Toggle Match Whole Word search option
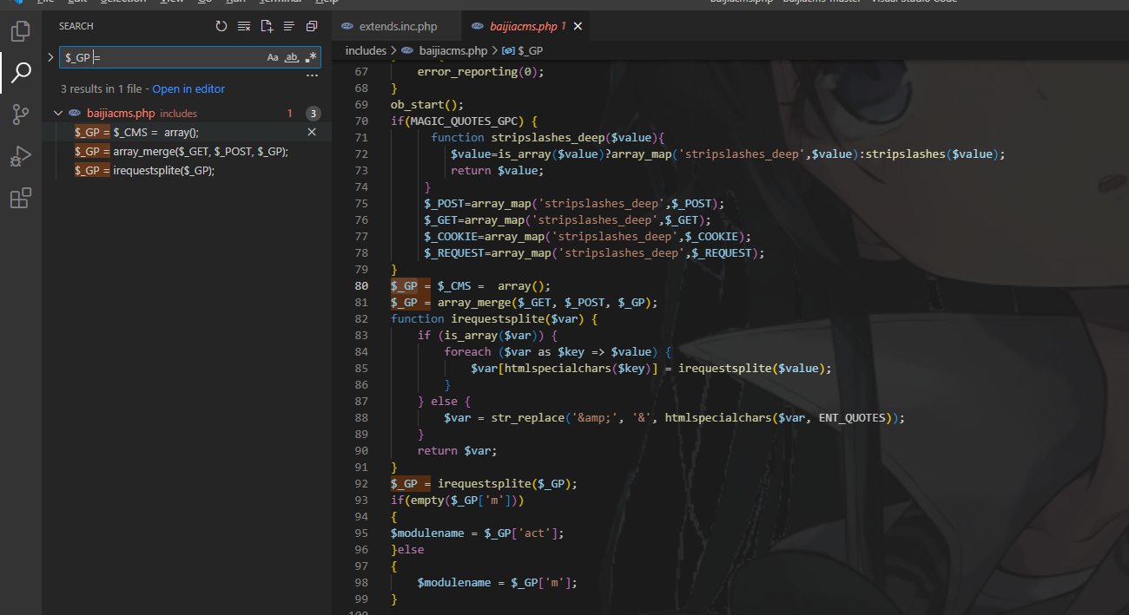Viewport: 1129px width, 615px height. [x=292, y=57]
